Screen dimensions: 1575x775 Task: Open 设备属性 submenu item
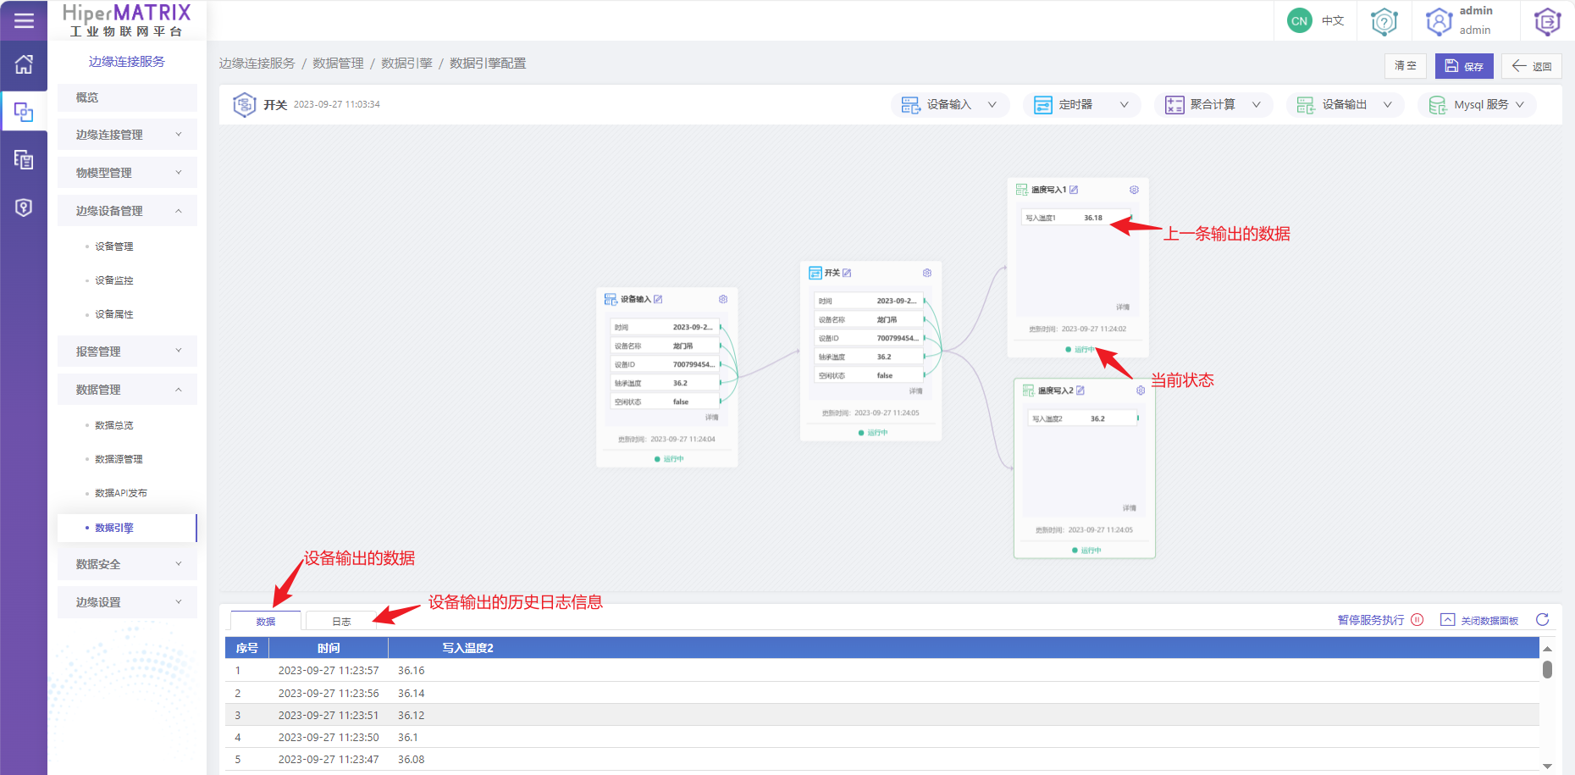point(114,314)
